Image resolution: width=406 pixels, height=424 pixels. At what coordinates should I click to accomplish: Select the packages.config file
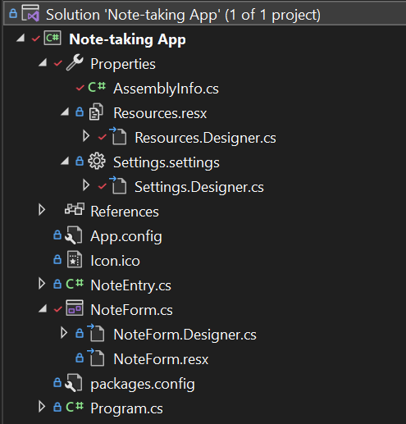click(x=143, y=384)
